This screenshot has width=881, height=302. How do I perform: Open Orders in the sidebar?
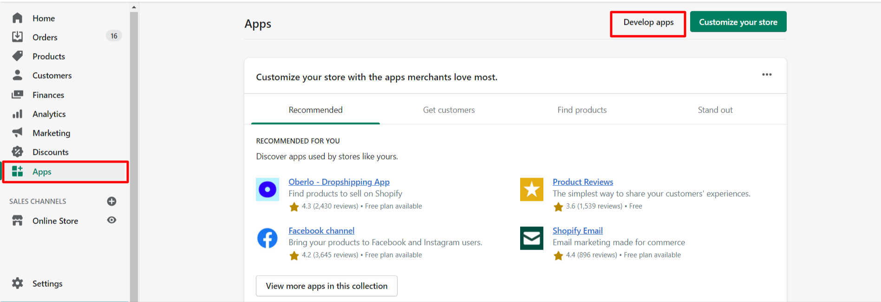tap(45, 37)
